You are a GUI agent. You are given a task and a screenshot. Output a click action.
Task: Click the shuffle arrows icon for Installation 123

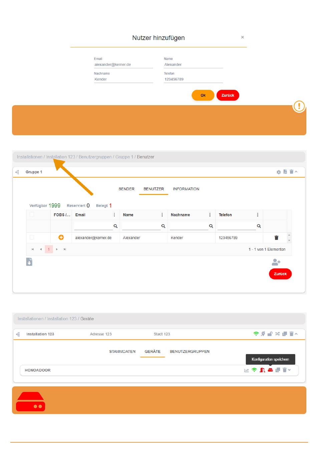pyautogui.click(x=277, y=334)
